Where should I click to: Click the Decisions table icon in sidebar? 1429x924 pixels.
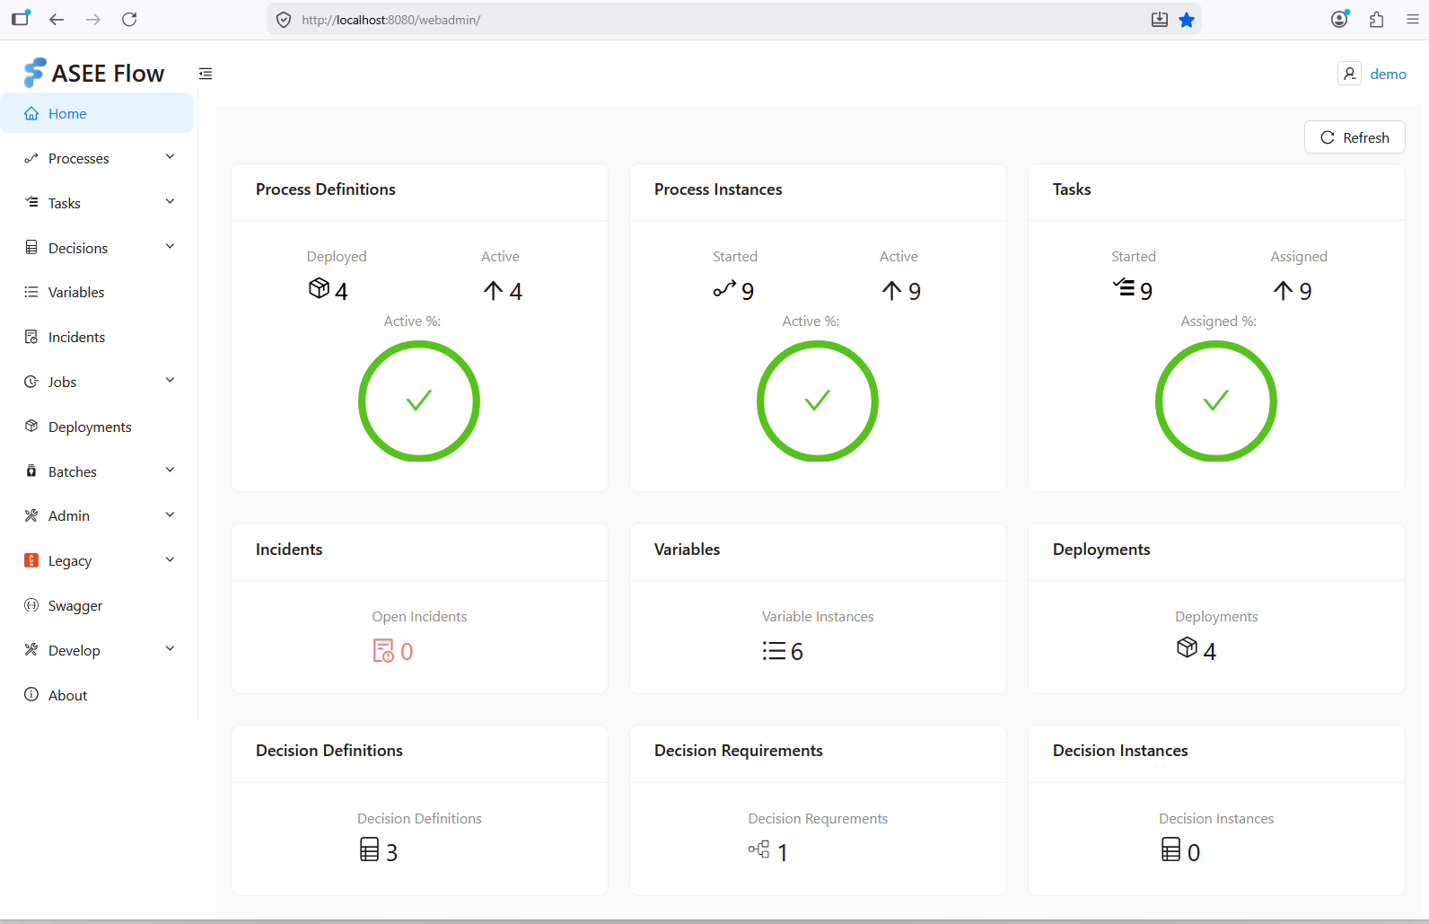[31, 248]
